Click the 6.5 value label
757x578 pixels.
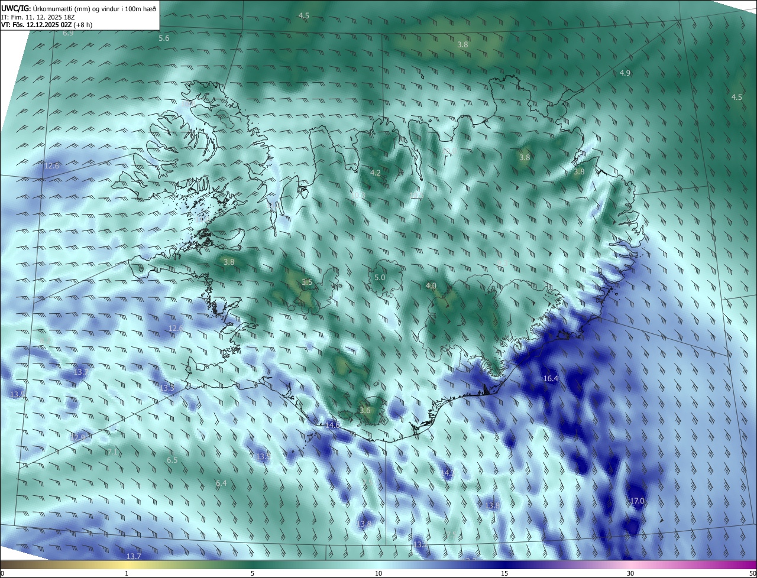172,460
